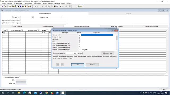Click highlighted Значение cell for Контрагент
This screenshot has height=95, width=170.
[x=97, y=35]
